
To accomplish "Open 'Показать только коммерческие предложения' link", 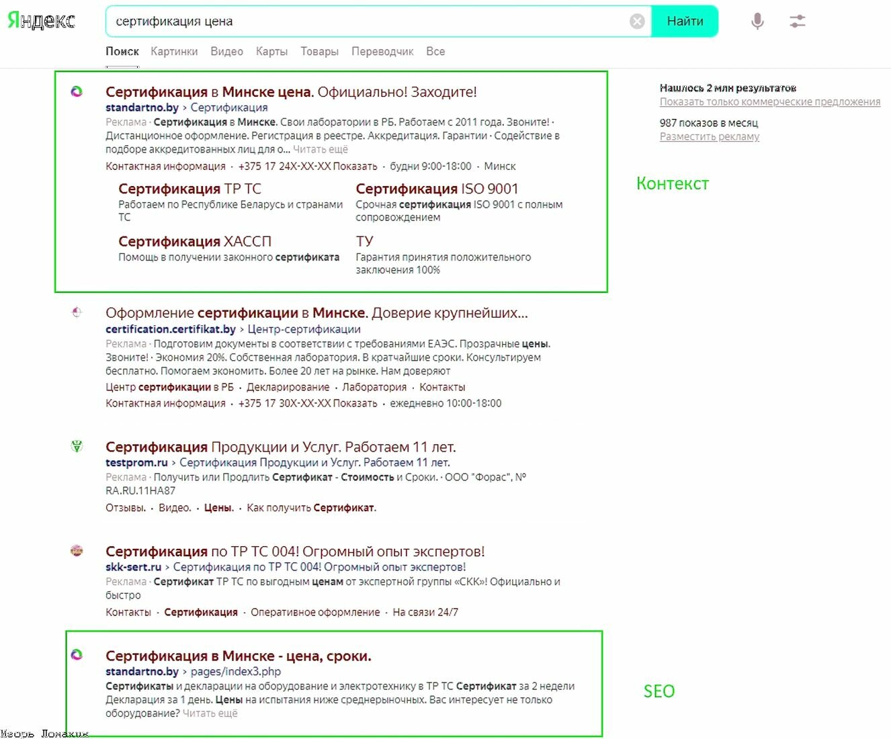I will [x=770, y=101].
